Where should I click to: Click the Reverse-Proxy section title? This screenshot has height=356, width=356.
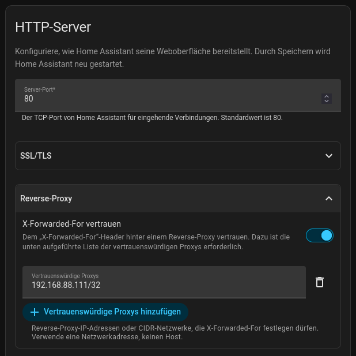pyautogui.click(x=46, y=198)
